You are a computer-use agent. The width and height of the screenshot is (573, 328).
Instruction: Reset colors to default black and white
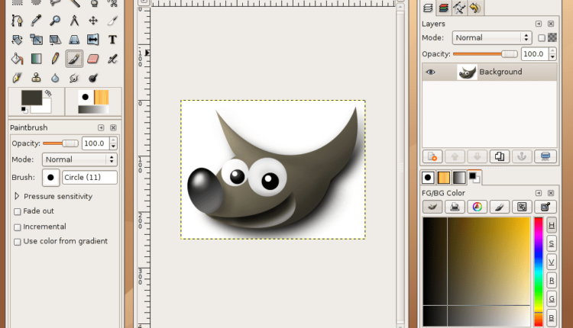tap(24, 109)
